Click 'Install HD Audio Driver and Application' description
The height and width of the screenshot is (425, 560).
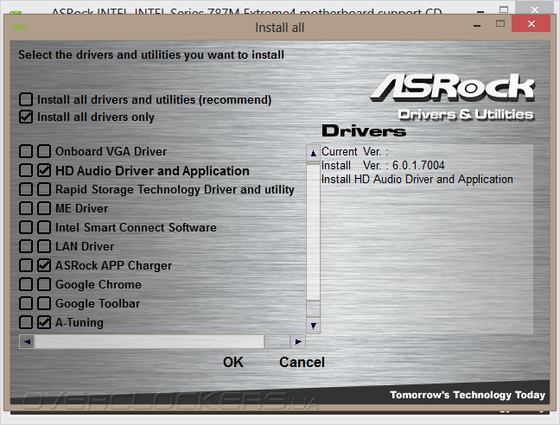click(x=417, y=179)
